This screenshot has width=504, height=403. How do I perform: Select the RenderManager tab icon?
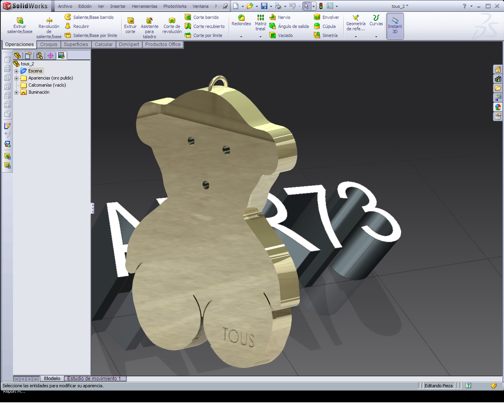(61, 55)
